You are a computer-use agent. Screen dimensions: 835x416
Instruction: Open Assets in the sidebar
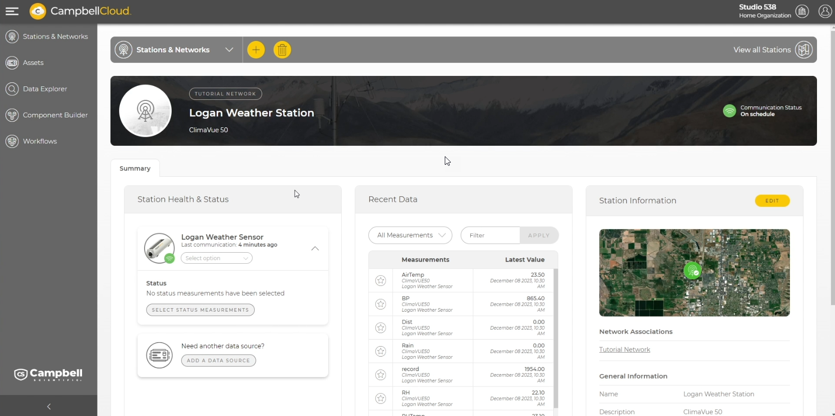(x=33, y=63)
